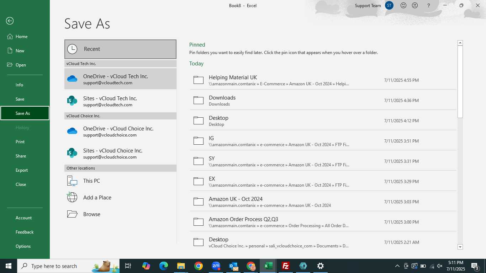Image resolution: width=486 pixels, height=273 pixels.
Task: Click scroll down arrow of folder list
Action: pyautogui.click(x=460, y=247)
